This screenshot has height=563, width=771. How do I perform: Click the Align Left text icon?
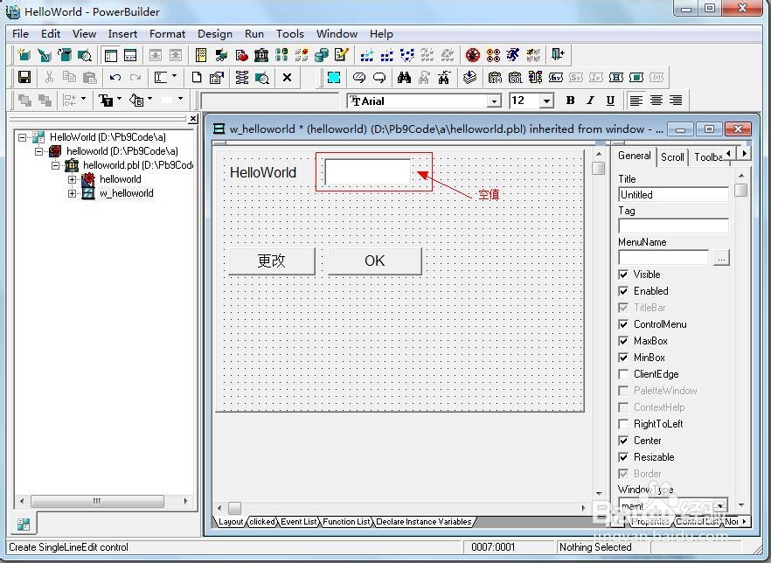click(636, 101)
